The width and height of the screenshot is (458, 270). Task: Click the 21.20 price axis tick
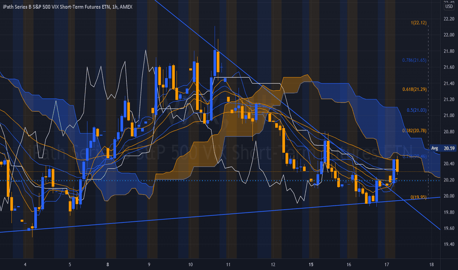(x=449, y=100)
